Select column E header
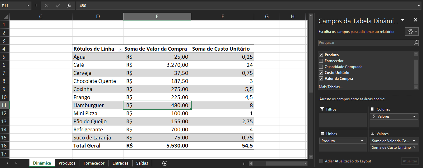 (157, 16)
